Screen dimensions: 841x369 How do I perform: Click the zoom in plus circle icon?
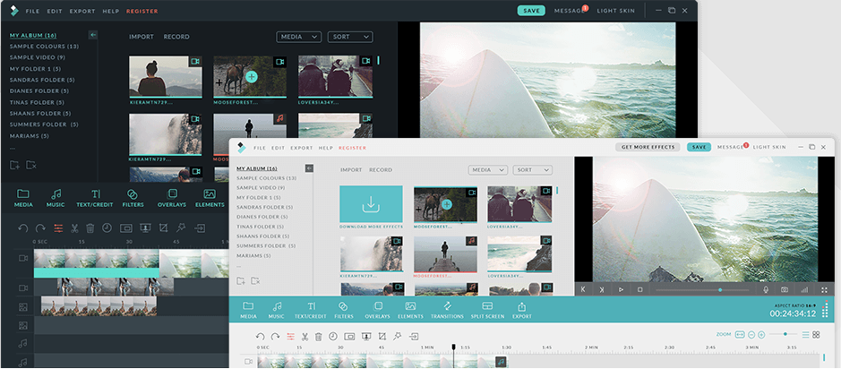[761, 335]
